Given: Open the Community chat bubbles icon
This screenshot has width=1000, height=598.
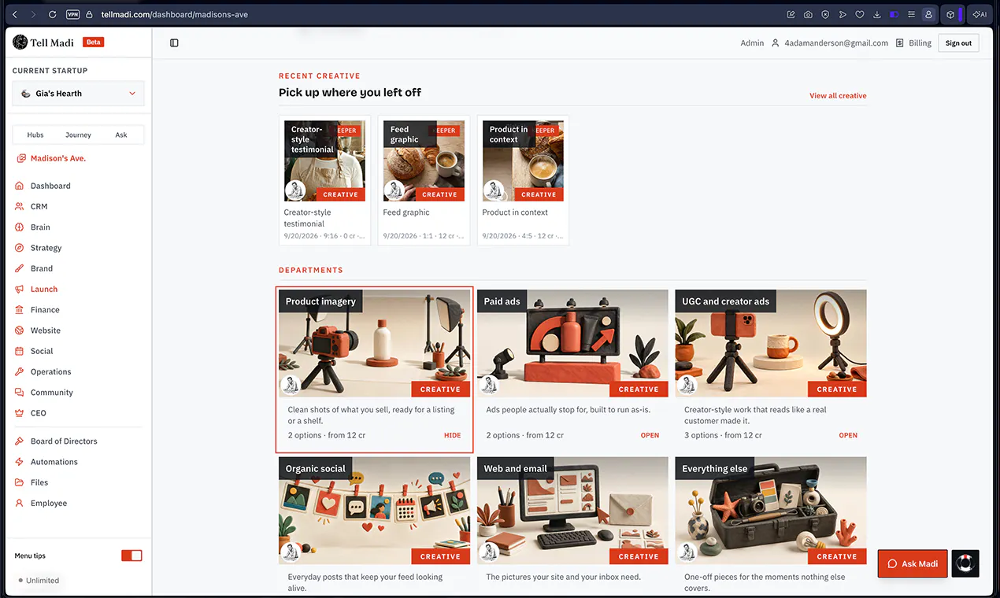Looking at the screenshot, I should coord(20,393).
